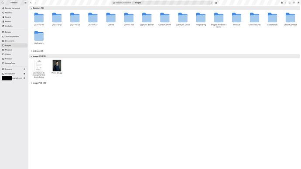301x169 pixels.
Task: Open Bureau in the sidebar
Action: tap(14, 32)
